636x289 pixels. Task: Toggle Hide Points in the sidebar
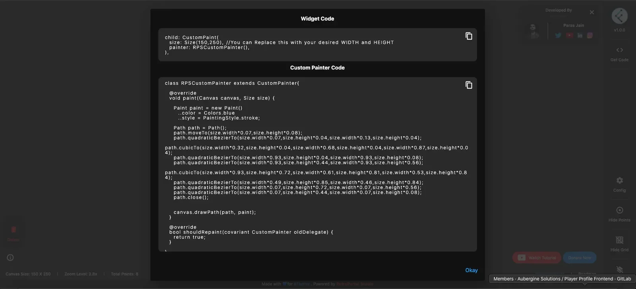[x=619, y=214]
